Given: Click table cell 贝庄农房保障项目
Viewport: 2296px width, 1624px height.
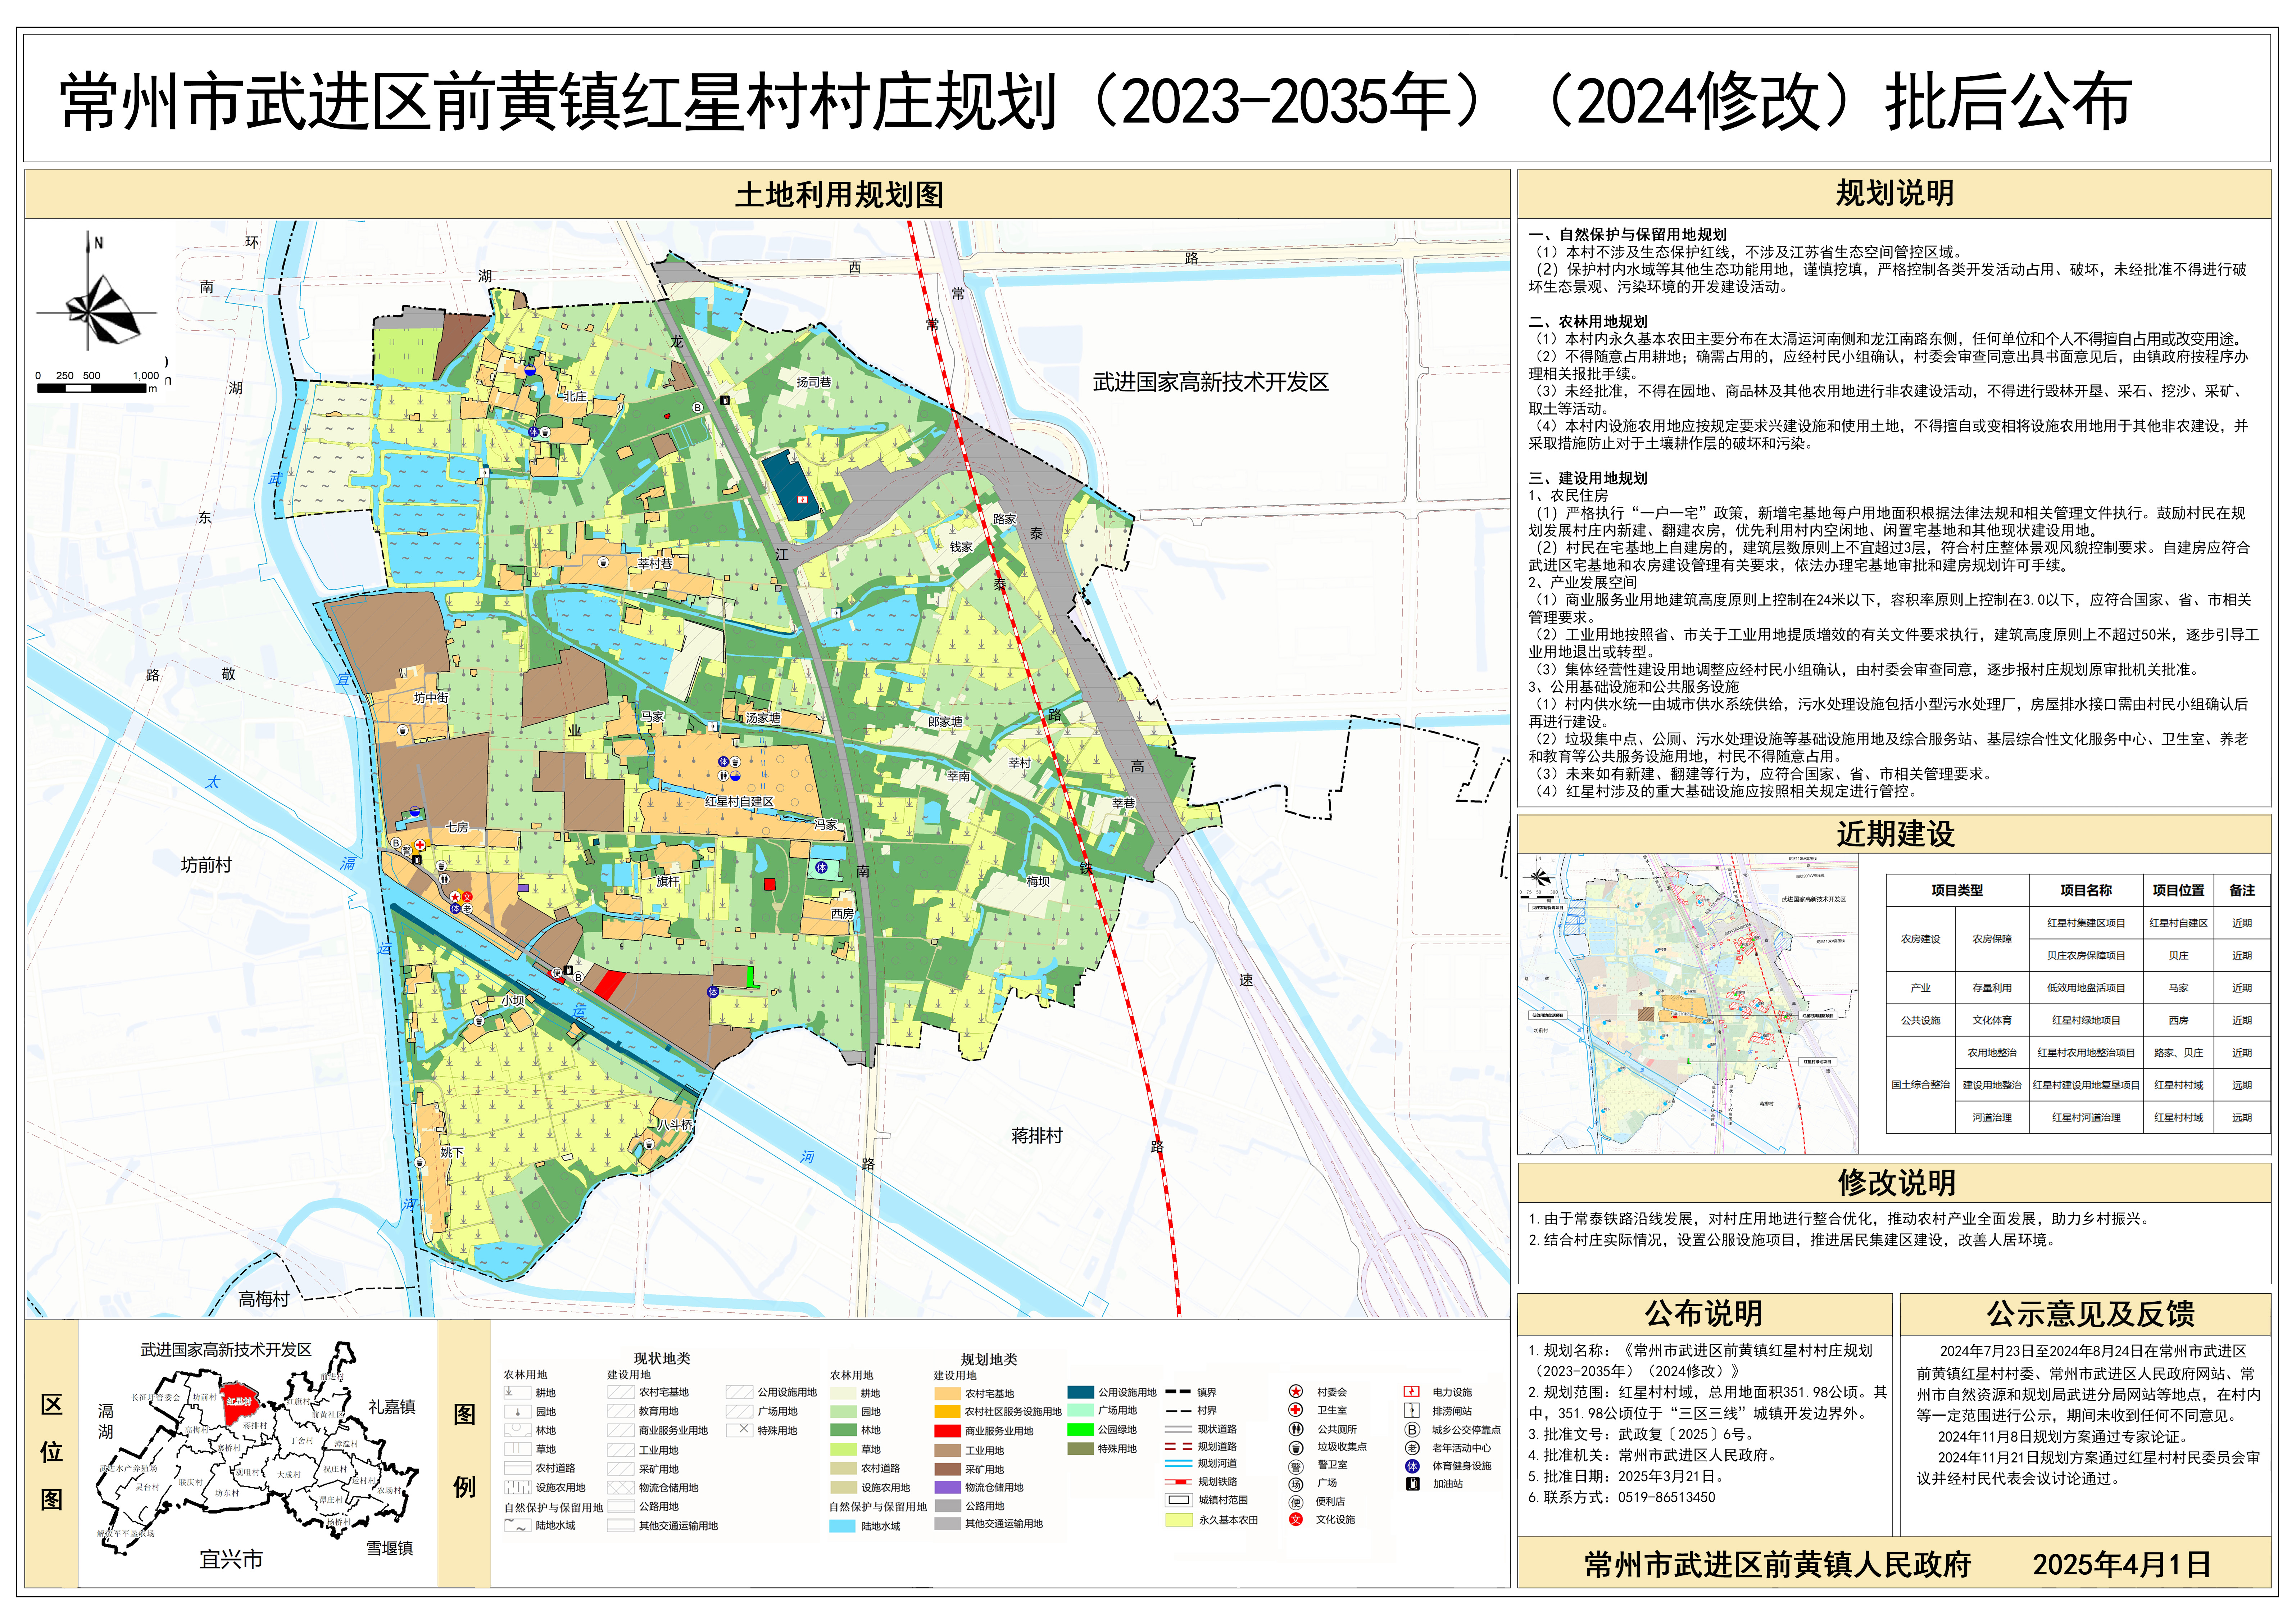Looking at the screenshot, I should [2086, 955].
